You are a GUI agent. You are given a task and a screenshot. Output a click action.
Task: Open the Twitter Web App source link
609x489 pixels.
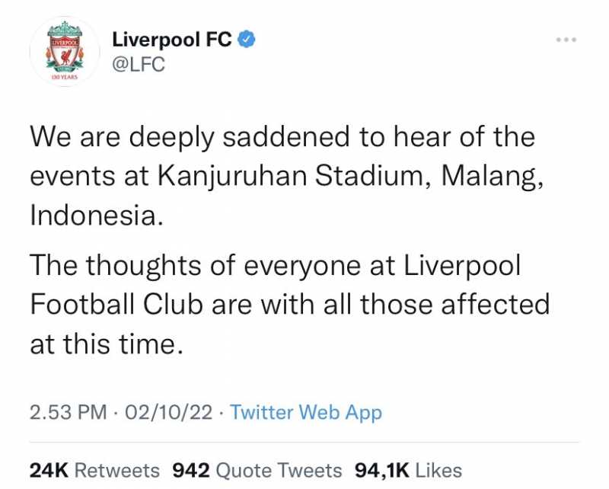[306, 412]
